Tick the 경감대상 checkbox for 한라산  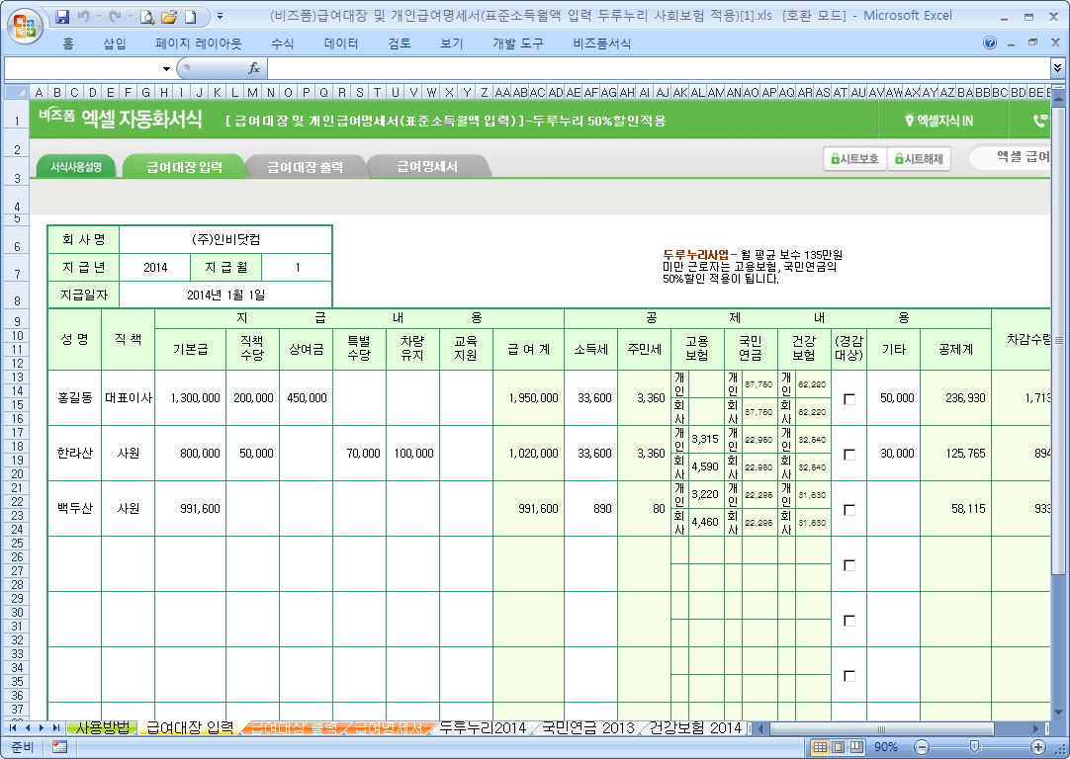coord(848,454)
